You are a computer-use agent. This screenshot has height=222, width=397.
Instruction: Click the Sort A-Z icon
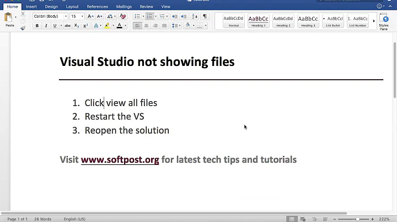tap(195, 16)
